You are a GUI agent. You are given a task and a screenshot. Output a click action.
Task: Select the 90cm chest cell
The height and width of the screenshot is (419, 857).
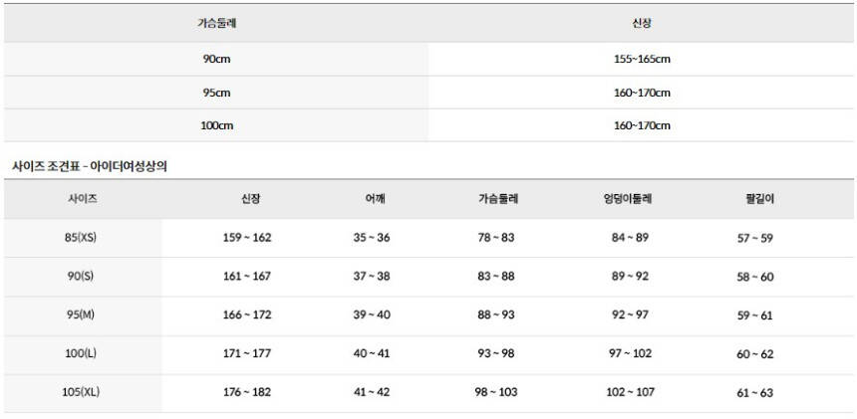pos(216,59)
